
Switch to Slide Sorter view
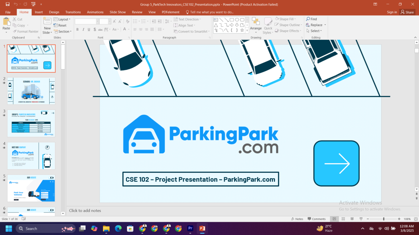point(343,219)
